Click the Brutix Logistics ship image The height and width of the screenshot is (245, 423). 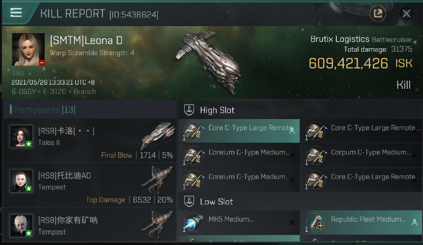click(x=209, y=62)
